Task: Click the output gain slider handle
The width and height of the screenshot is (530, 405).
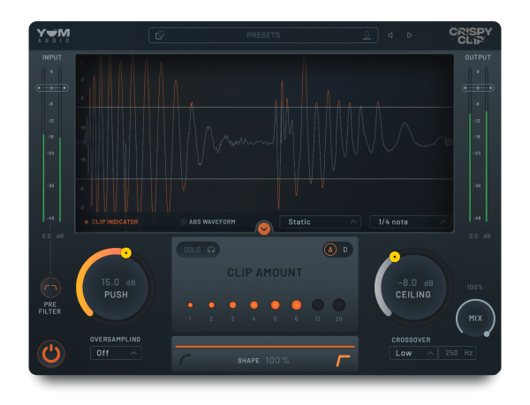Action: (x=478, y=88)
